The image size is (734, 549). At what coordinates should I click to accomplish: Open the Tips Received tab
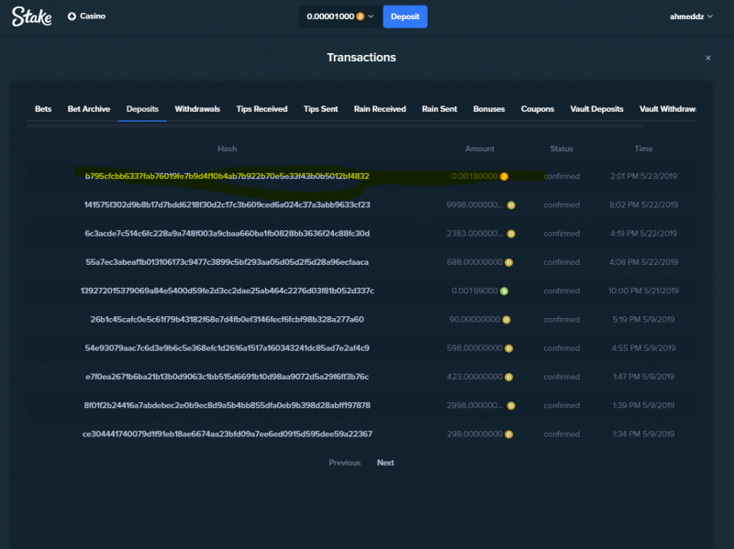click(261, 109)
